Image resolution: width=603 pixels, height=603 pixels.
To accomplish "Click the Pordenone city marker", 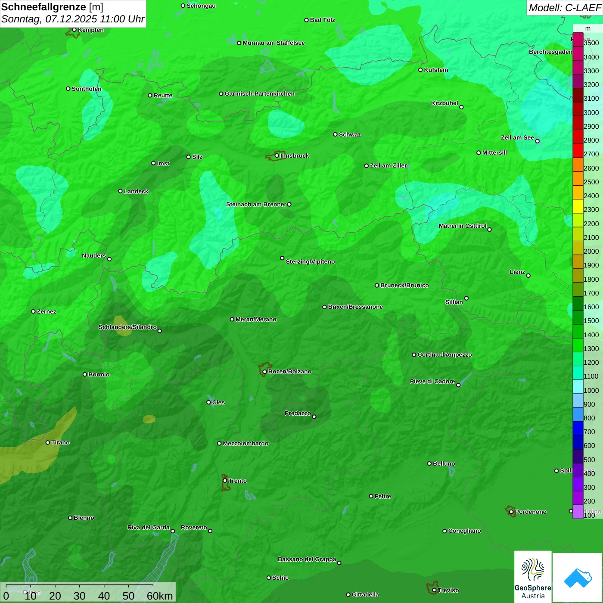I will (511, 512).
